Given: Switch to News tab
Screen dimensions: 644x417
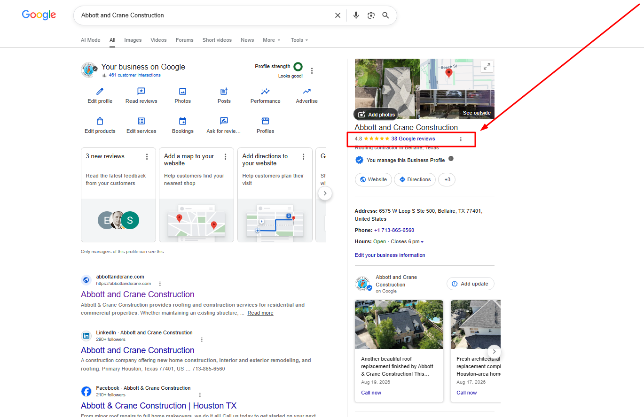Looking at the screenshot, I should tap(247, 40).
